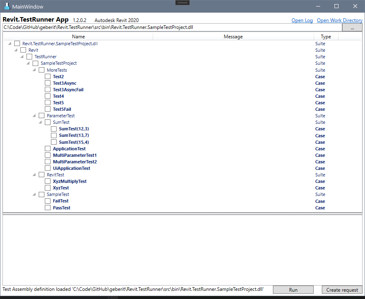Select checkbox for Revit.TestRunner.SampleTestProject.dll root
Image resolution: width=365 pixels, height=299 pixels.
[x=17, y=44]
